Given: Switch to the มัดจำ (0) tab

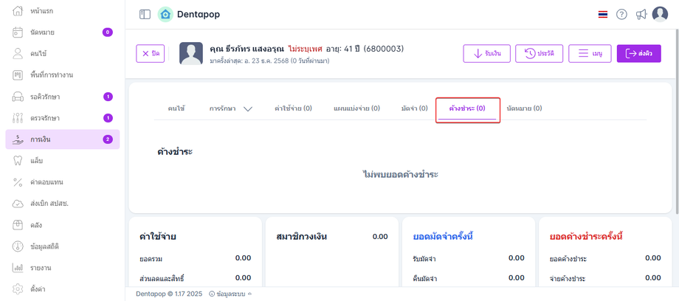Looking at the screenshot, I should tap(414, 108).
